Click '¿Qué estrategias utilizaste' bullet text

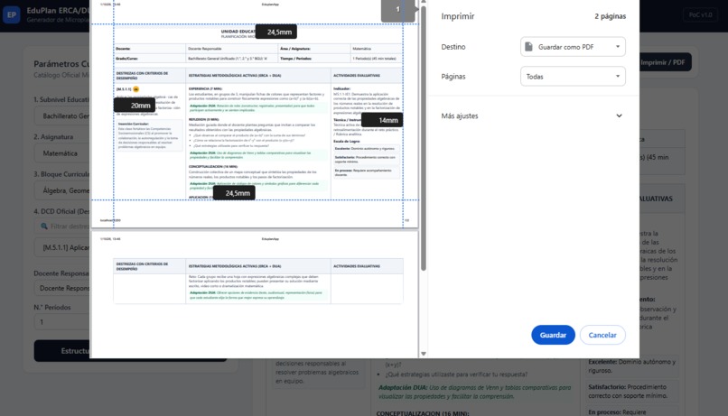[456, 374]
